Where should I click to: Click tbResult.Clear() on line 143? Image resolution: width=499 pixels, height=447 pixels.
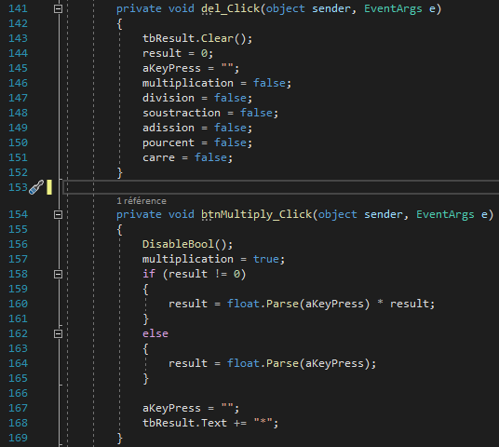point(197,38)
